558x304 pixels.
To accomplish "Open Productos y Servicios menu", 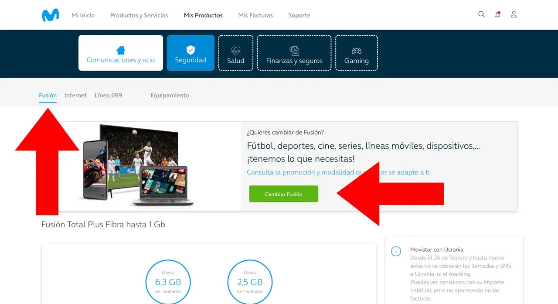I will pos(139,15).
